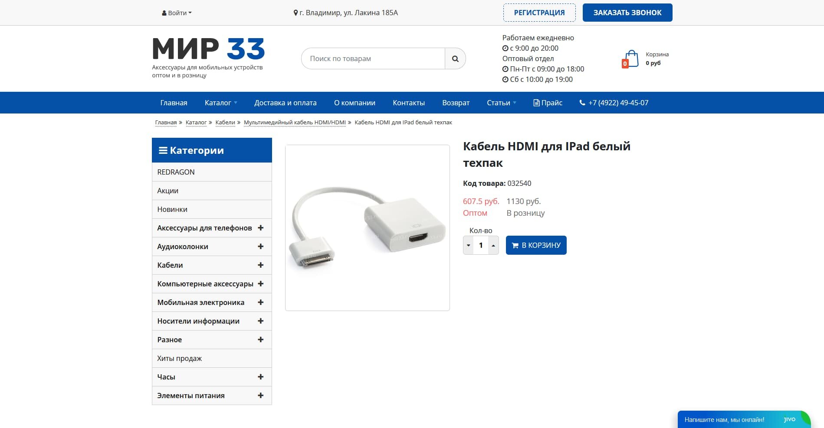Viewport: 824px width, 428px height.
Task: Click the ЗАКАЗАТЬ ЗВОНОК button
Action: pos(627,13)
